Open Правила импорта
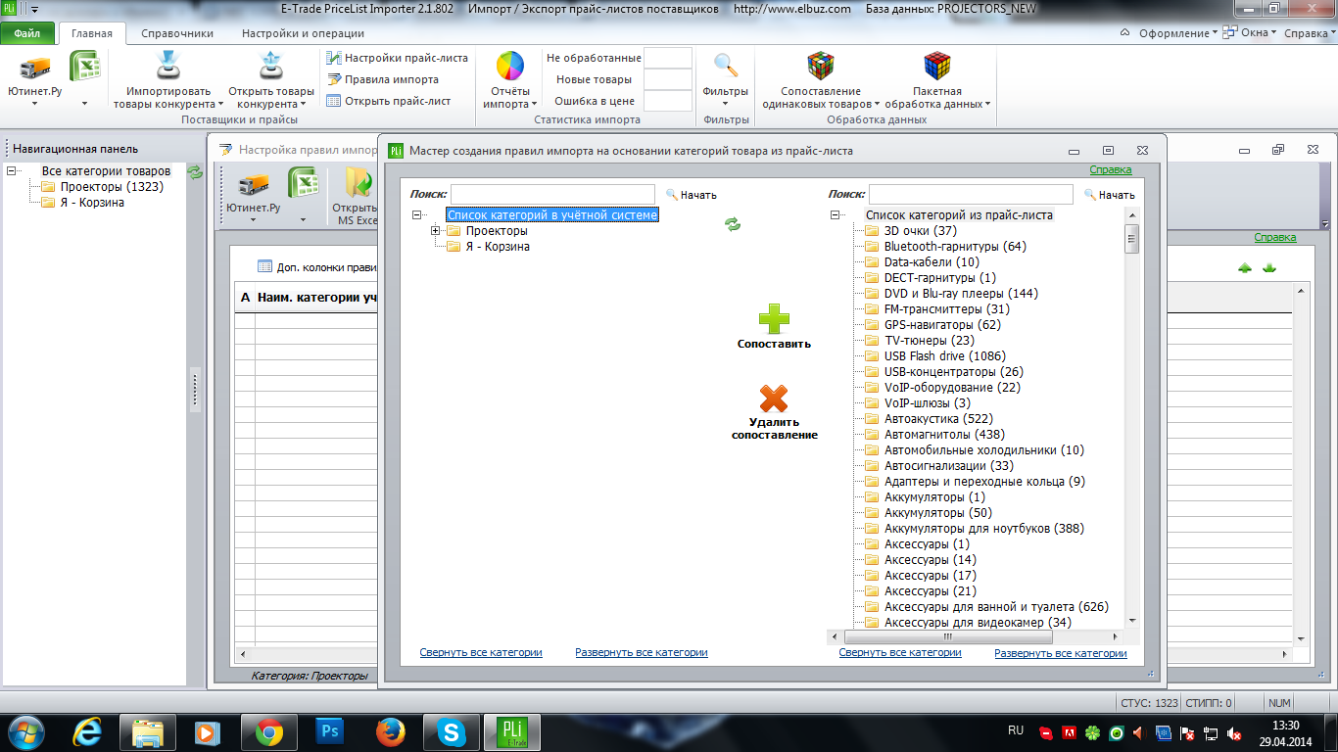The image size is (1338, 752). pos(383,79)
